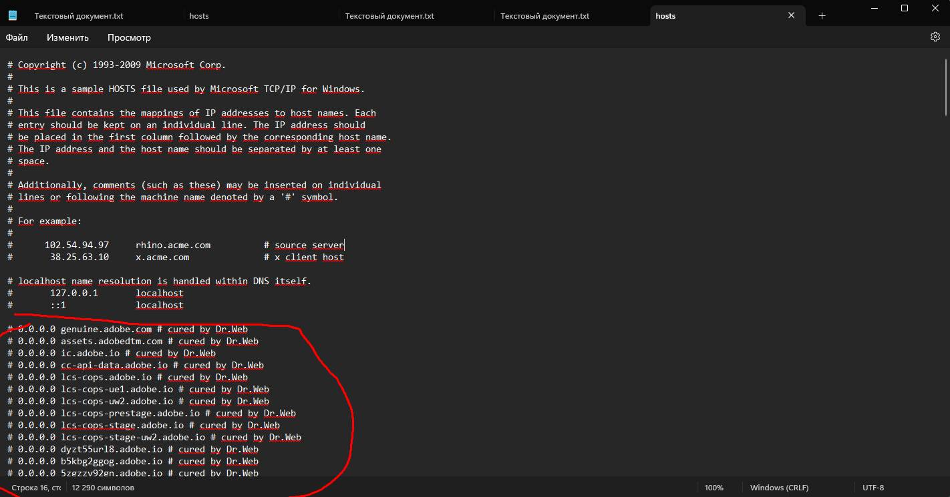Click the vertical scrollbar thumb
Screen dimensions: 950x497
(x=946, y=87)
